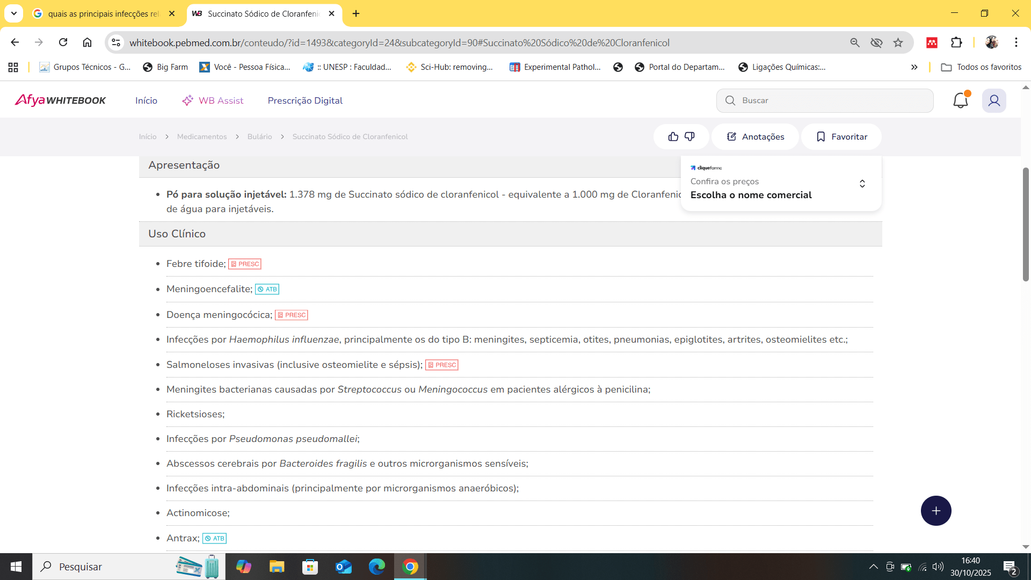This screenshot has height=580, width=1031.
Task: Click the thumbs down dislike icon
Action: pyautogui.click(x=690, y=136)
